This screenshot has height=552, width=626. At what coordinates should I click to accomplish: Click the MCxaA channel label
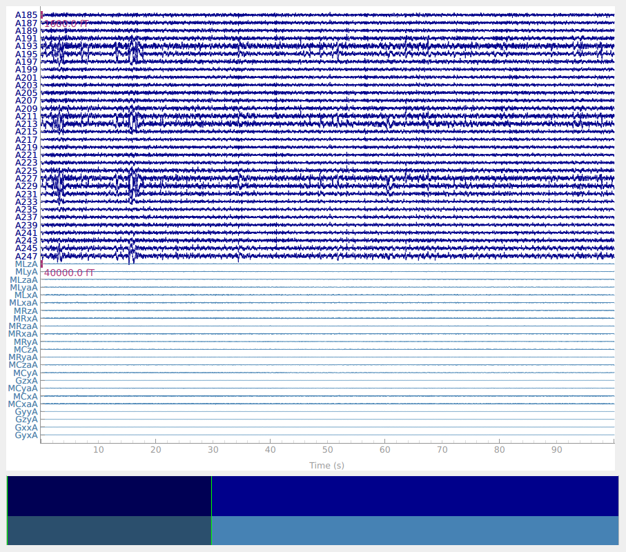pos(23,404)
